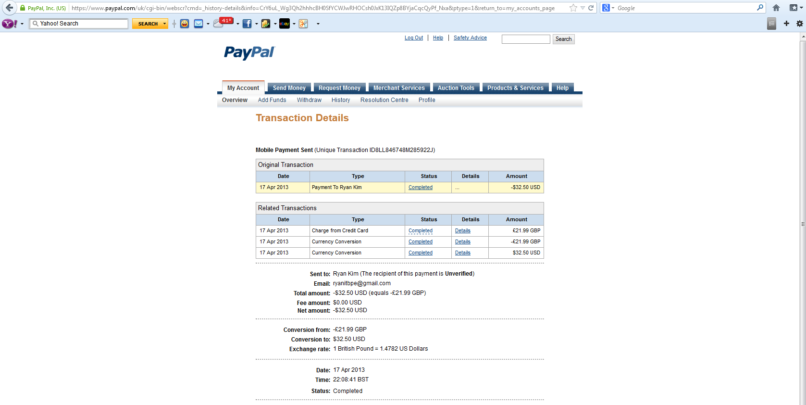Expand the Yahoo! logo dropdown arrow
The width and height of the screenshot is (806, 405).
tap(22, 24)
